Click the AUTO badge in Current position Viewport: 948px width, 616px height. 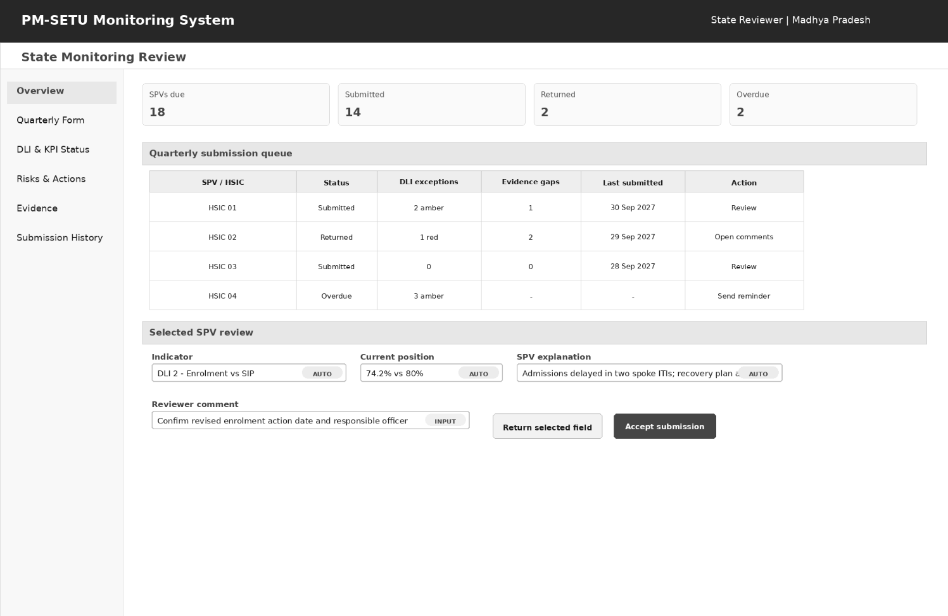click(478, 374)
